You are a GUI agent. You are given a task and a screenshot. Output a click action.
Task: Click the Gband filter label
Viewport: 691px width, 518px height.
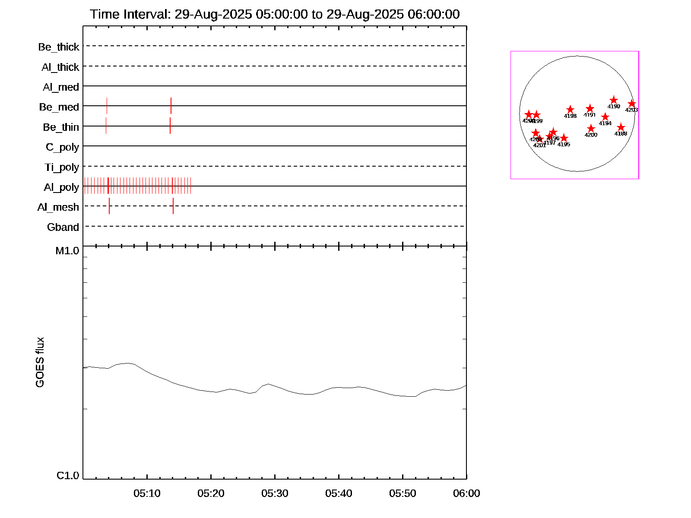click(x=63, y=227)
